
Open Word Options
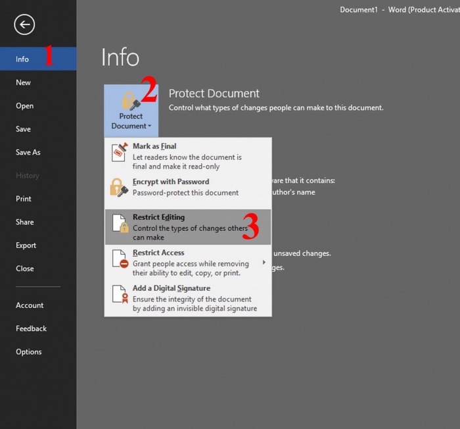pyautogui.click(x=29, y=352)
